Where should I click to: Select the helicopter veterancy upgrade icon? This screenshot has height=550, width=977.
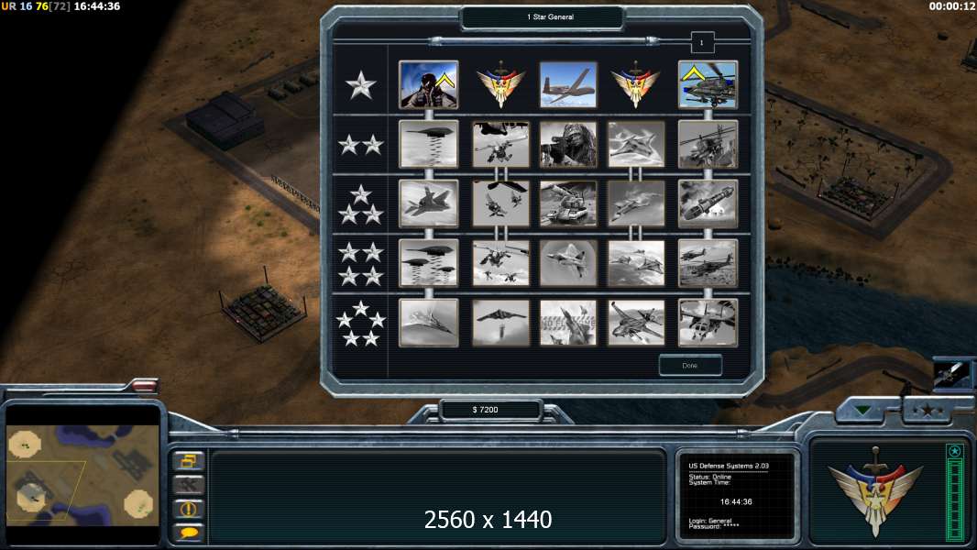click(x=708, y=84)
